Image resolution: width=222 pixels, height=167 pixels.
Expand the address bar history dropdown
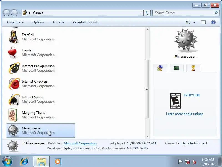141,13
